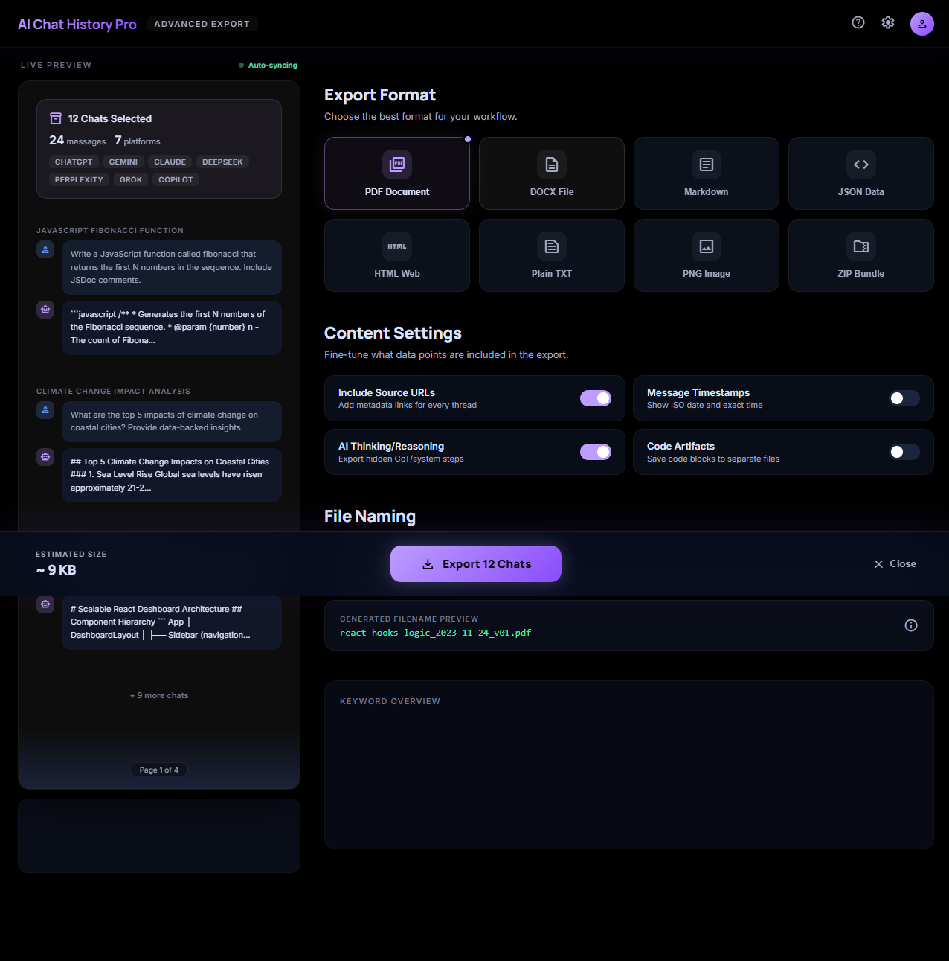Click the CLAUDE platform tag

[170, 162]
